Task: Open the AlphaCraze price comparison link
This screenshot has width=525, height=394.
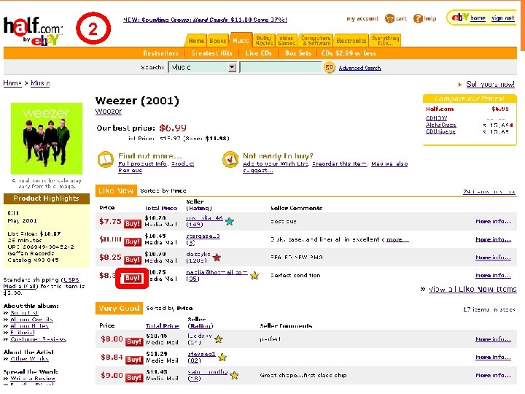Action: [x=440, y=125]
